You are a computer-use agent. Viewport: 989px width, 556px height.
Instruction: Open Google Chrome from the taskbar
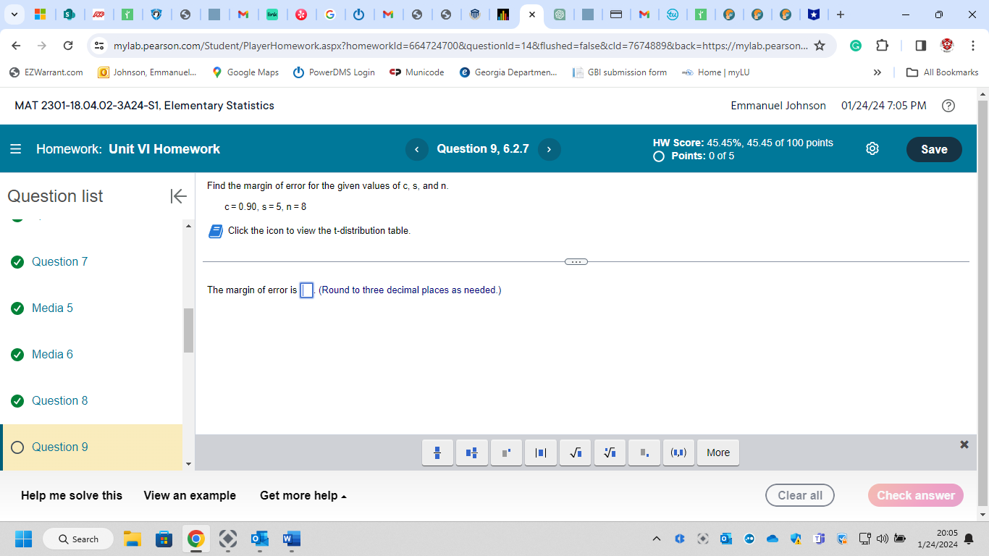tap(195, 539)
